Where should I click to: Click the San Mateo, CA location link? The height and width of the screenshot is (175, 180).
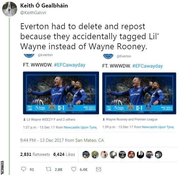(90, 140)
